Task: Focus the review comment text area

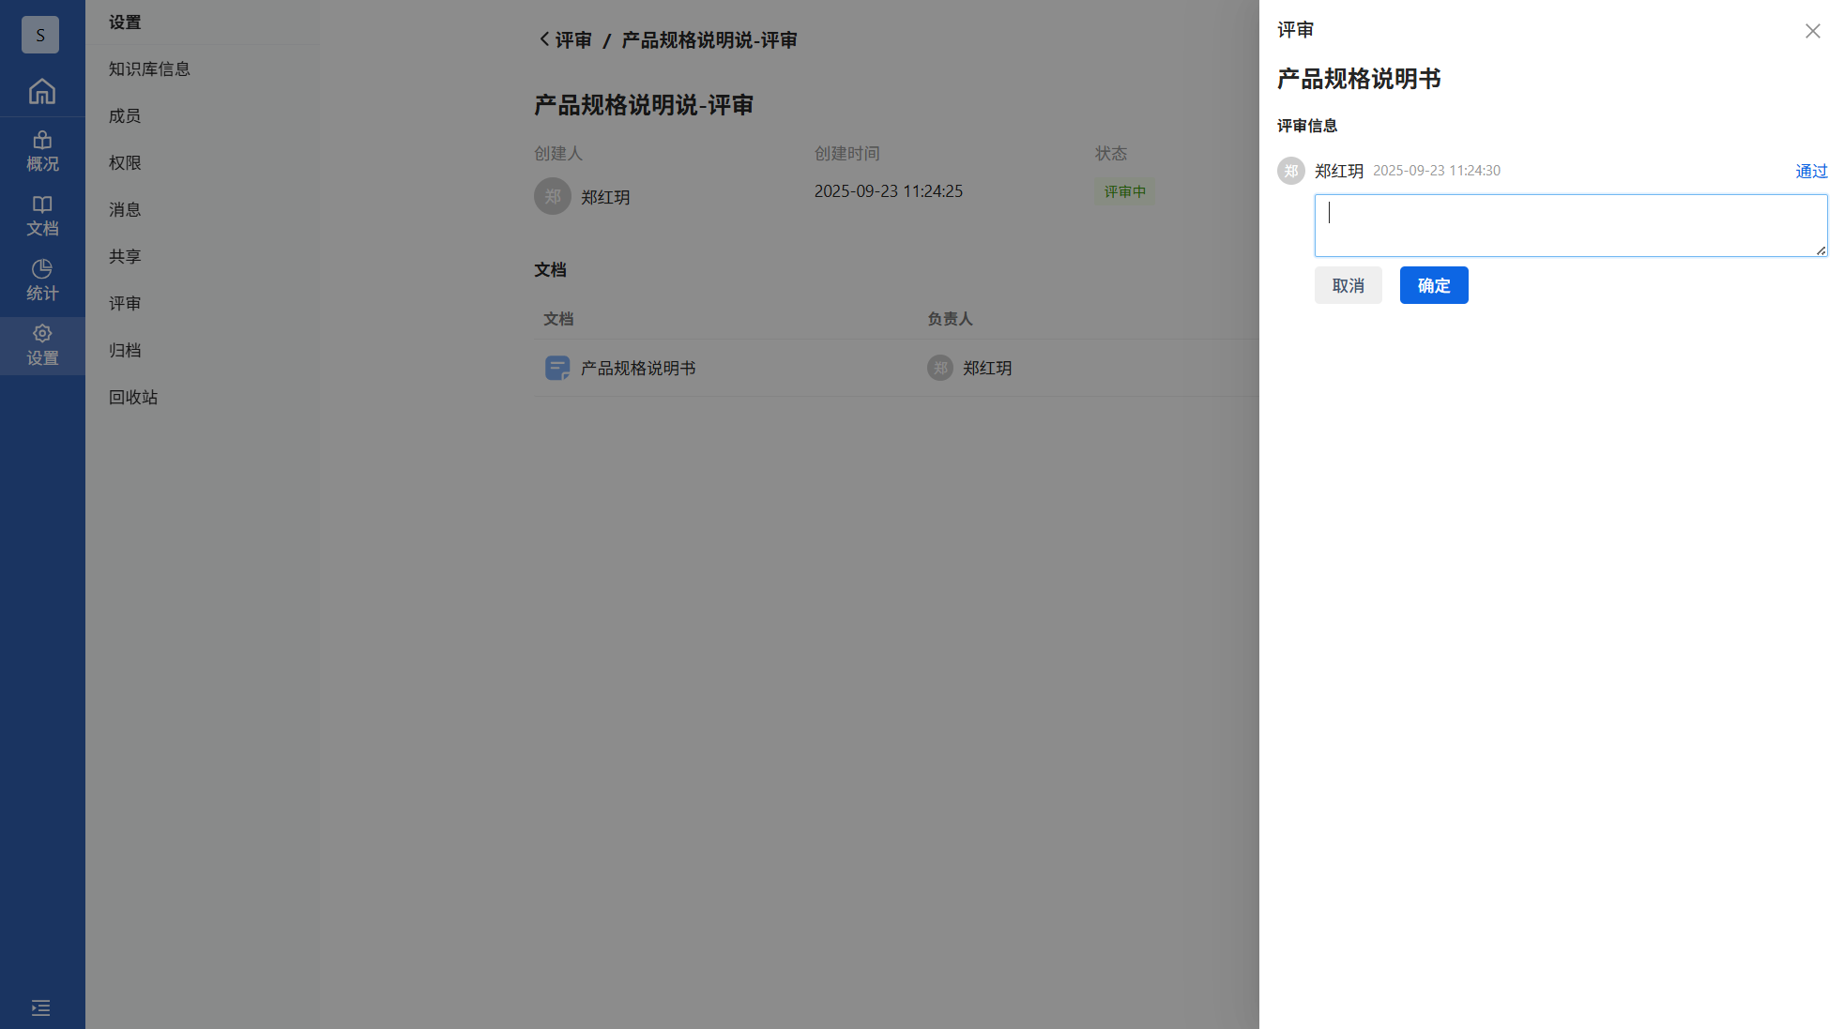Action: pyautogui.click(x=1570, y=225)
